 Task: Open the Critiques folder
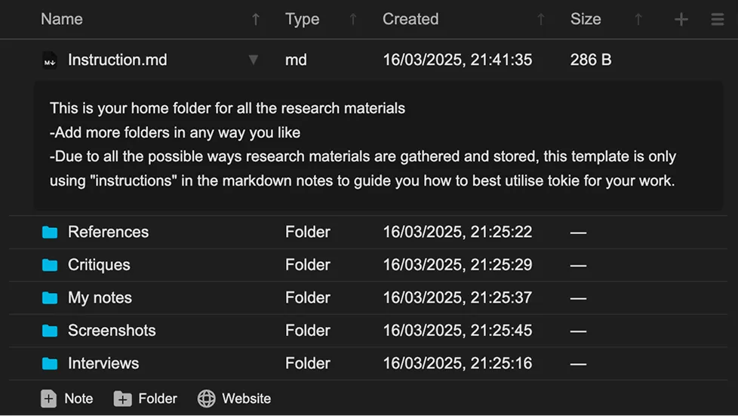[x=99, y=265]
